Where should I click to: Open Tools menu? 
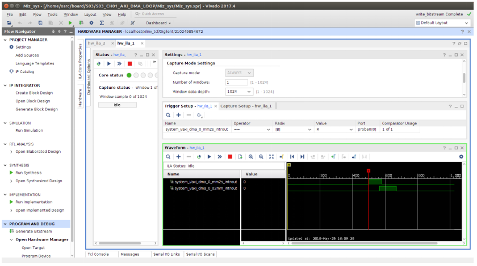click(52, 14)
